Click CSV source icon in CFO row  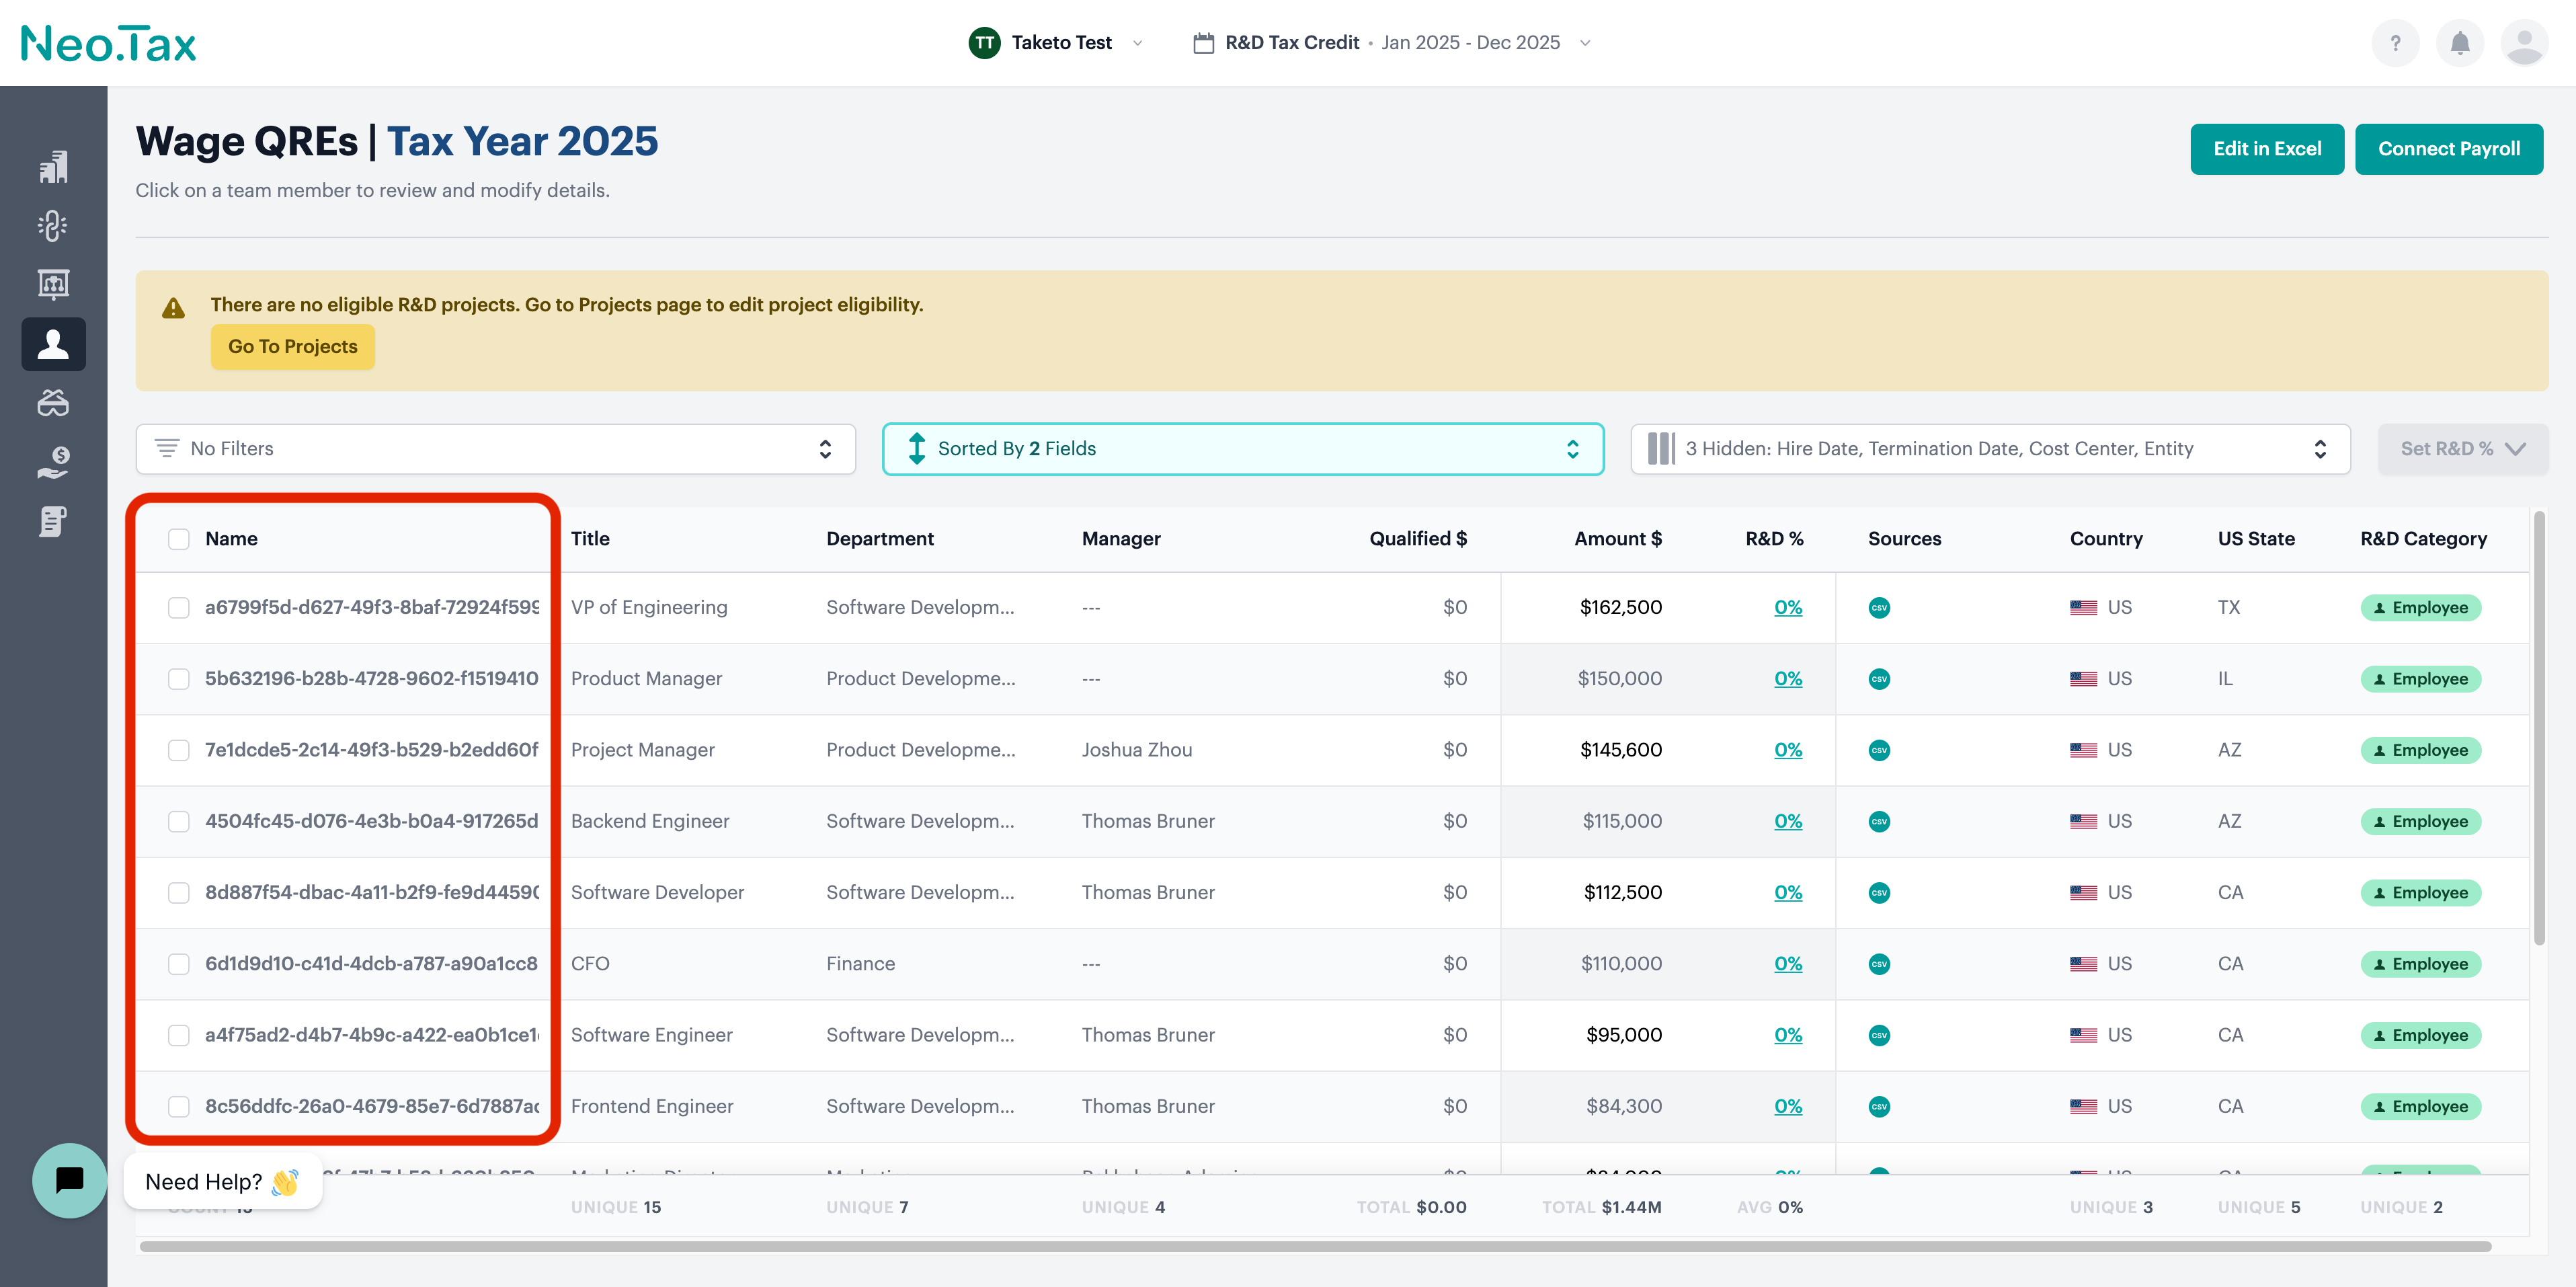1879,964
